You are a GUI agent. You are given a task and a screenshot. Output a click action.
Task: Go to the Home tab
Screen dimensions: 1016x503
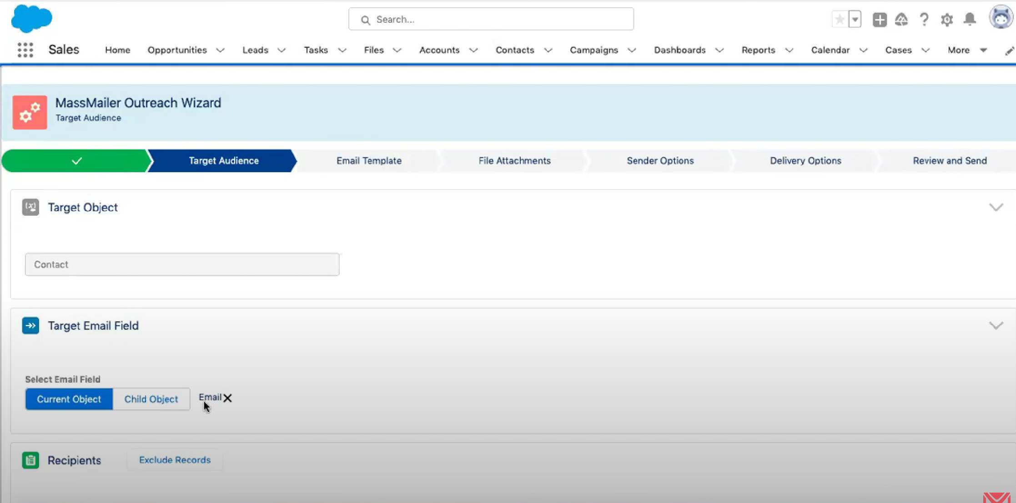(117, 50)
